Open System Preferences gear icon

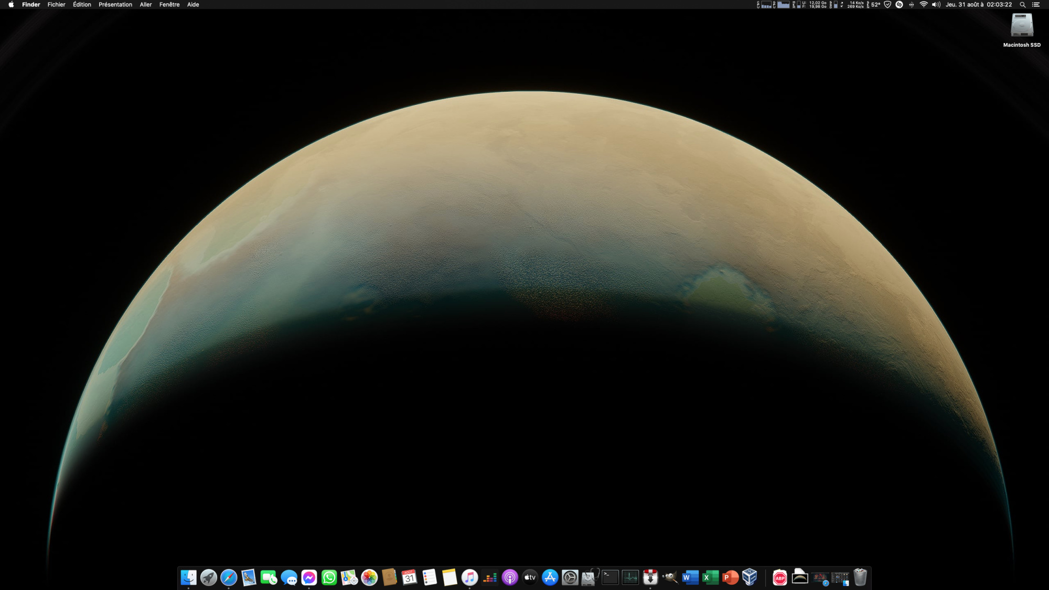point(570,577)
